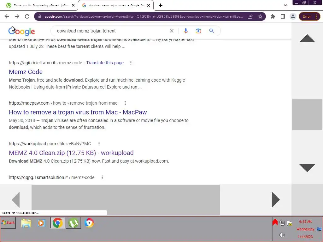Open the side panel icon
Screen dimensions: 323x242
[x=283, y=16]
